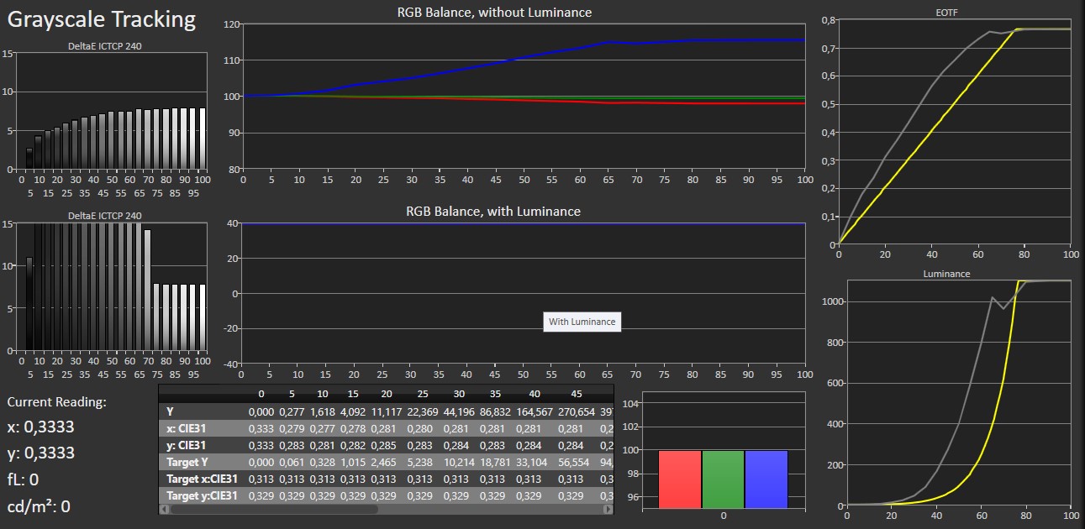Click the green bar in RGB bar chart
The width and height of the screenshot is (1085, 529).
click(723, 479)
